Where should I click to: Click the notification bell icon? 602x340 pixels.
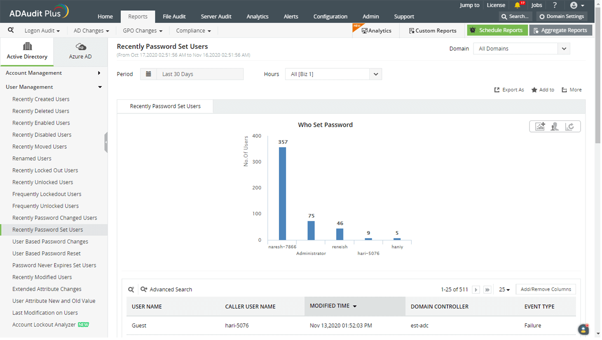click(x=518, y=5)
